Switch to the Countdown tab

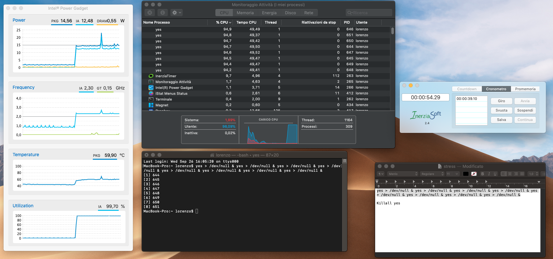(x=467, y=89)
